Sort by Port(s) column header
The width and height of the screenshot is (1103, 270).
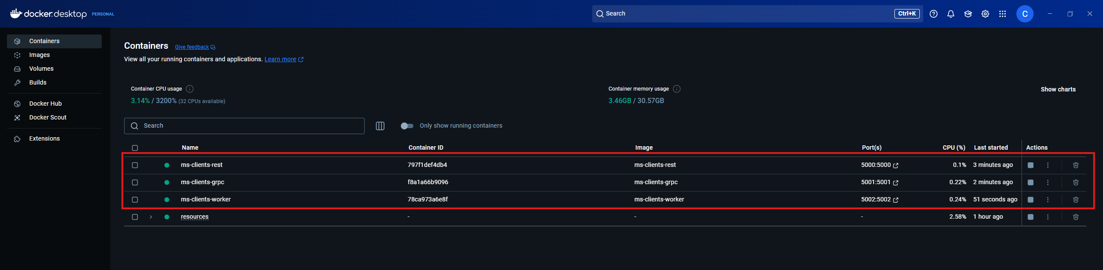(x=872, y=148)
